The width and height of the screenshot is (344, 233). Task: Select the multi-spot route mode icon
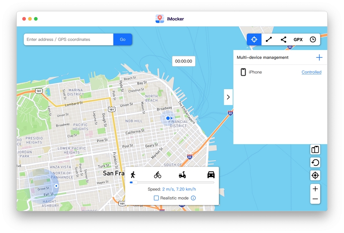283,39
